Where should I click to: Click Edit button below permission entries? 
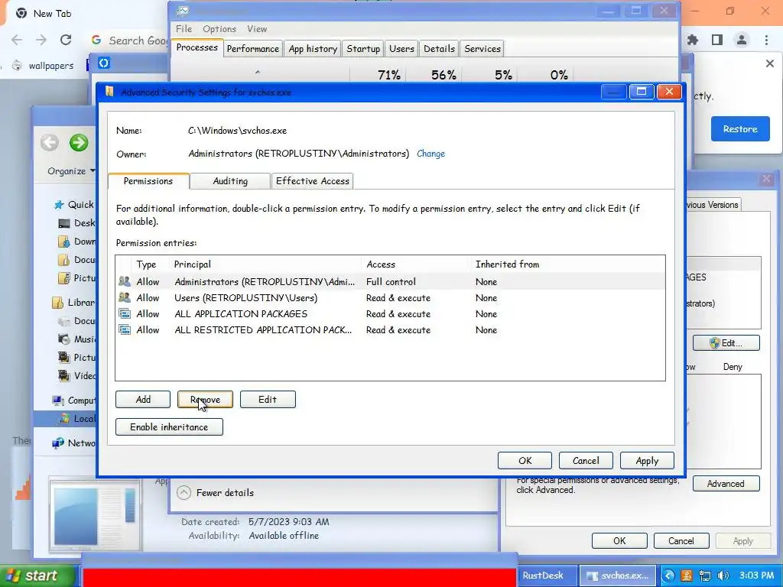(268, 399)
